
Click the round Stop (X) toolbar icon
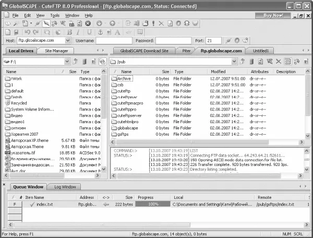click(x=88, y=23)
